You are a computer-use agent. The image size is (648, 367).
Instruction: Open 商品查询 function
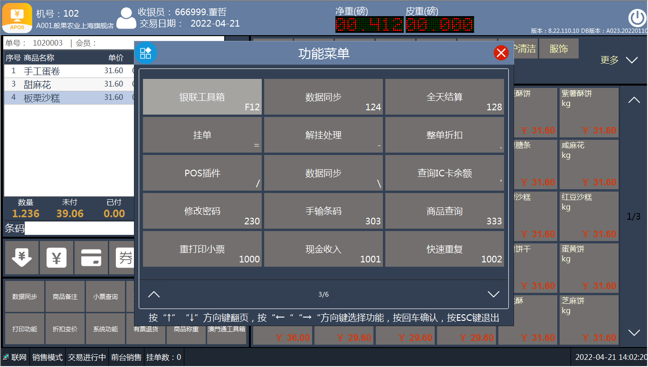(445, 211)
